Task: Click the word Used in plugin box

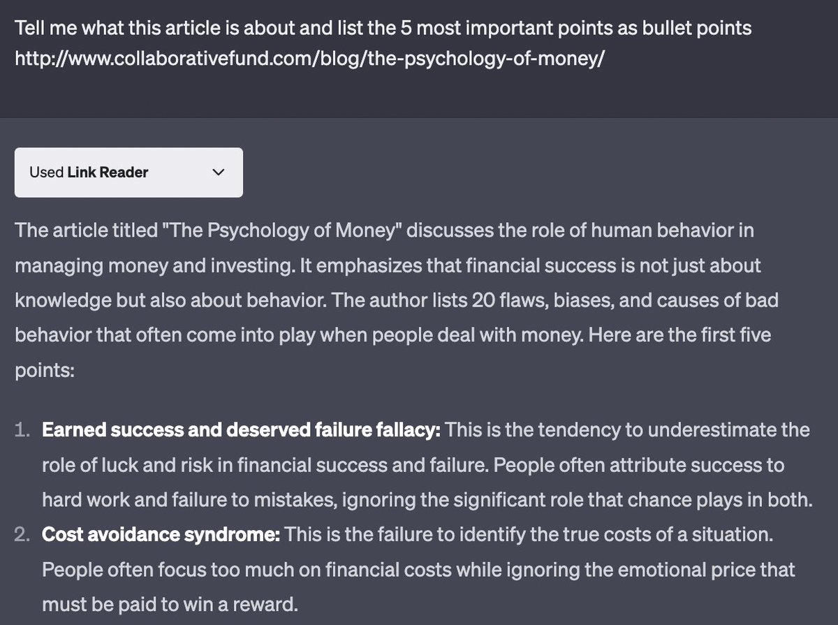Action: [47, 172]
